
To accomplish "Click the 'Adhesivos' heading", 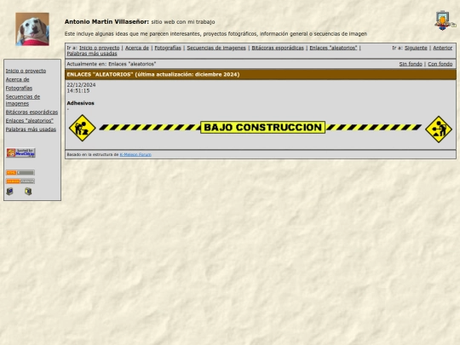I will coord(80,103).
